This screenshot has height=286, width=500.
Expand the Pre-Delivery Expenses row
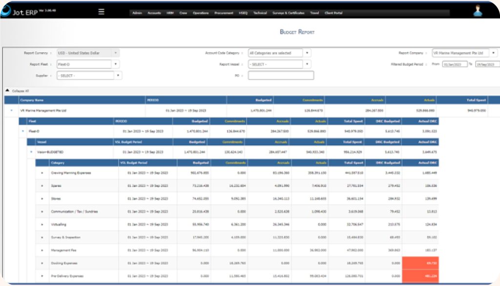(x=42, y=276)
